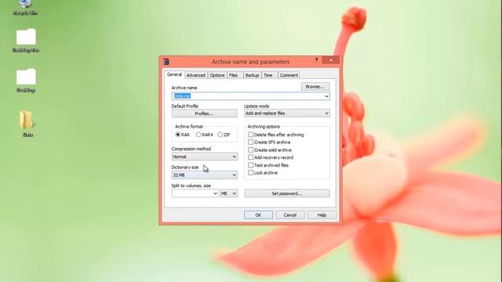Check Create SFX archive
This screenshot has height=282, width=502.
point(251,142)
